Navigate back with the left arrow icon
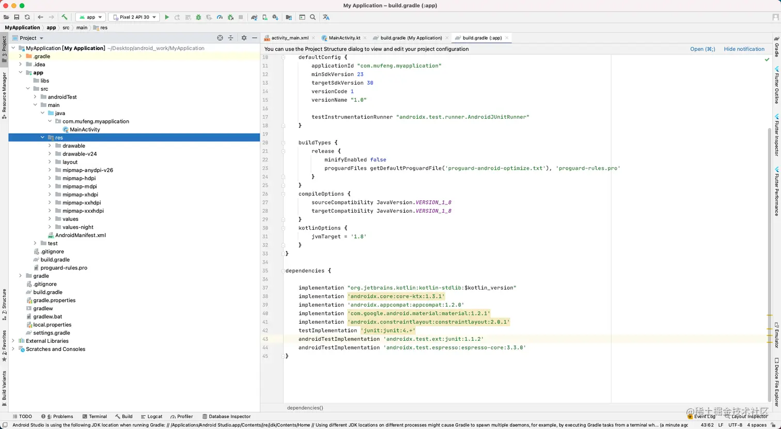Screen dimensions: 781x429 [x=40, y=17]
